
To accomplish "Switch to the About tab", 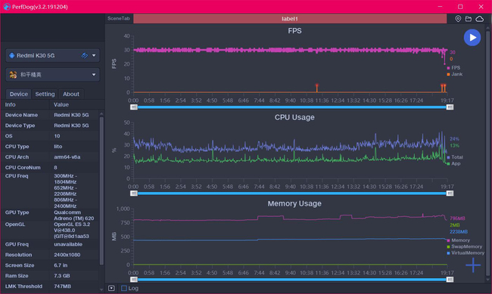I will pos(71,94).
